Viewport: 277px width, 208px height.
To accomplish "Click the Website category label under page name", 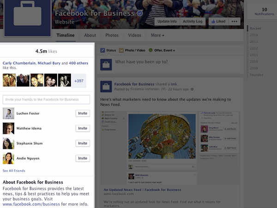I will click(x=64, y=22).
